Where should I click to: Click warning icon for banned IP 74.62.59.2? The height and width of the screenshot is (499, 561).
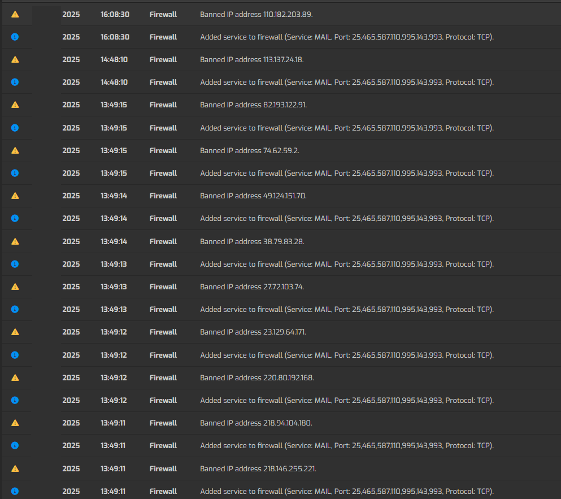(15, 150)
